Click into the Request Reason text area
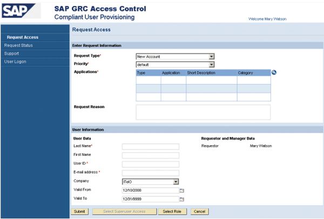Viewport: 324px width, 219px height. [203, 112]
